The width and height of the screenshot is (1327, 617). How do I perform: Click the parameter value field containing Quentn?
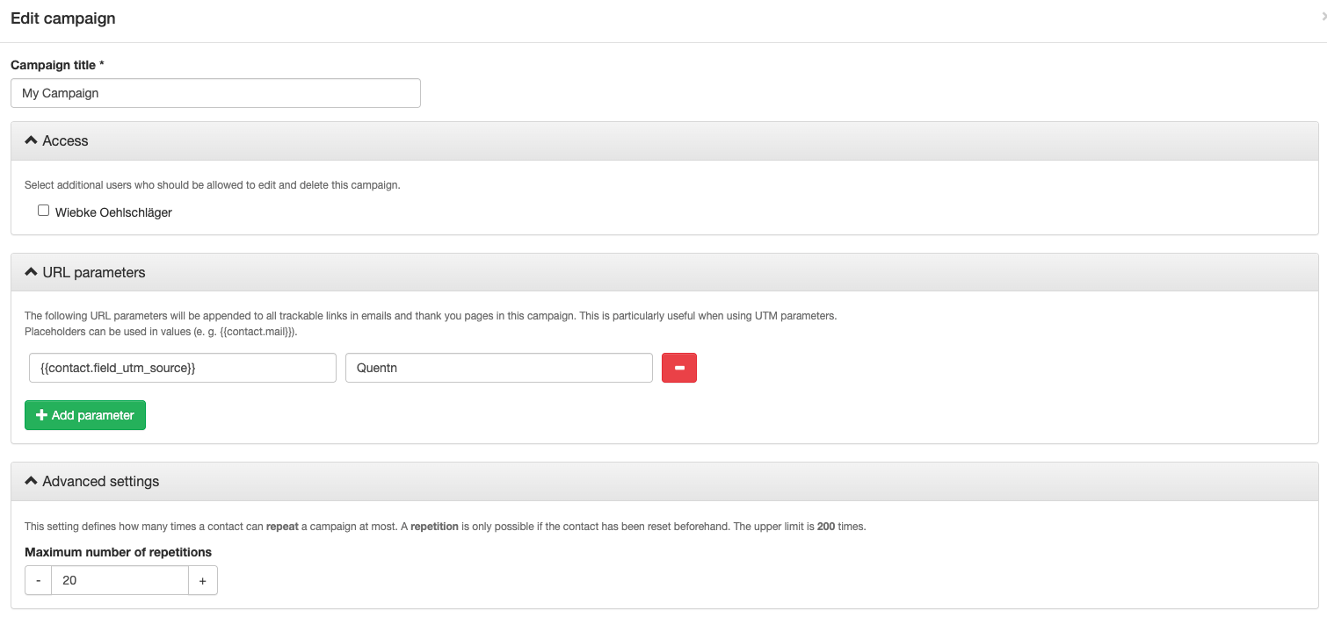pyautogui.click(x=498, y=368)
